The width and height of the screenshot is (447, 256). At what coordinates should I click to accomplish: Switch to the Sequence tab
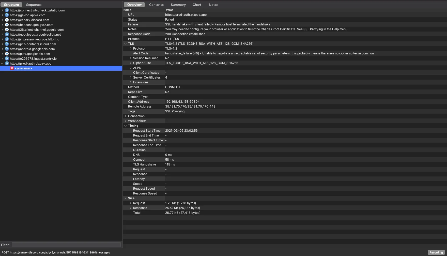coord(34,5)
